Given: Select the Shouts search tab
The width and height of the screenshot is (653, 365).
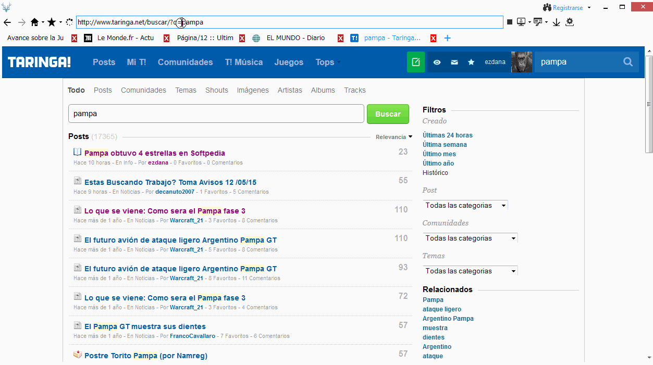Looking at the screenshot, I should [217, 90].
